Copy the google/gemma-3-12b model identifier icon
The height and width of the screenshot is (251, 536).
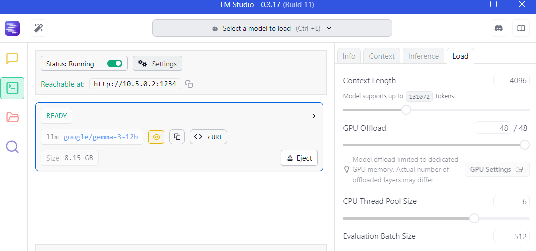(177, 137)
